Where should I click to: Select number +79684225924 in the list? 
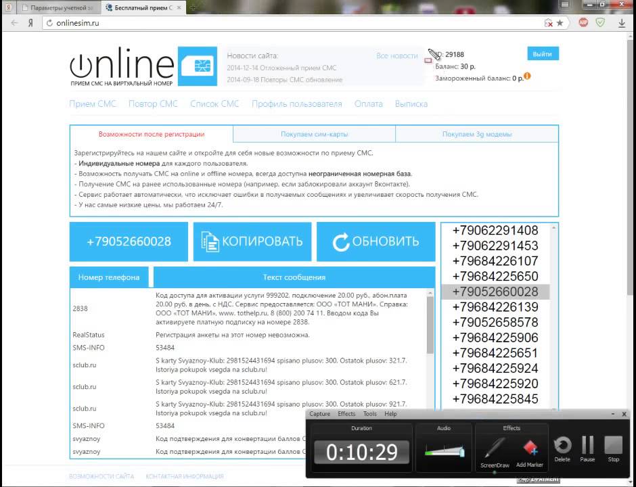point(495,368)
